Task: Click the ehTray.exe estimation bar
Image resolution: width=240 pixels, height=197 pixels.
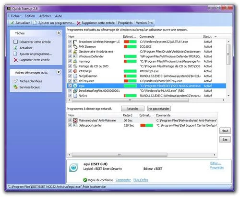Action: point(130,81)
